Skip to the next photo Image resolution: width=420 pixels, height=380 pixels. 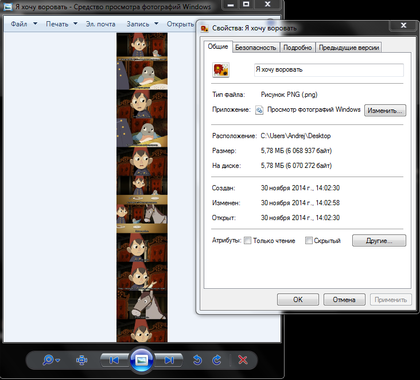(x=169, y=360)
